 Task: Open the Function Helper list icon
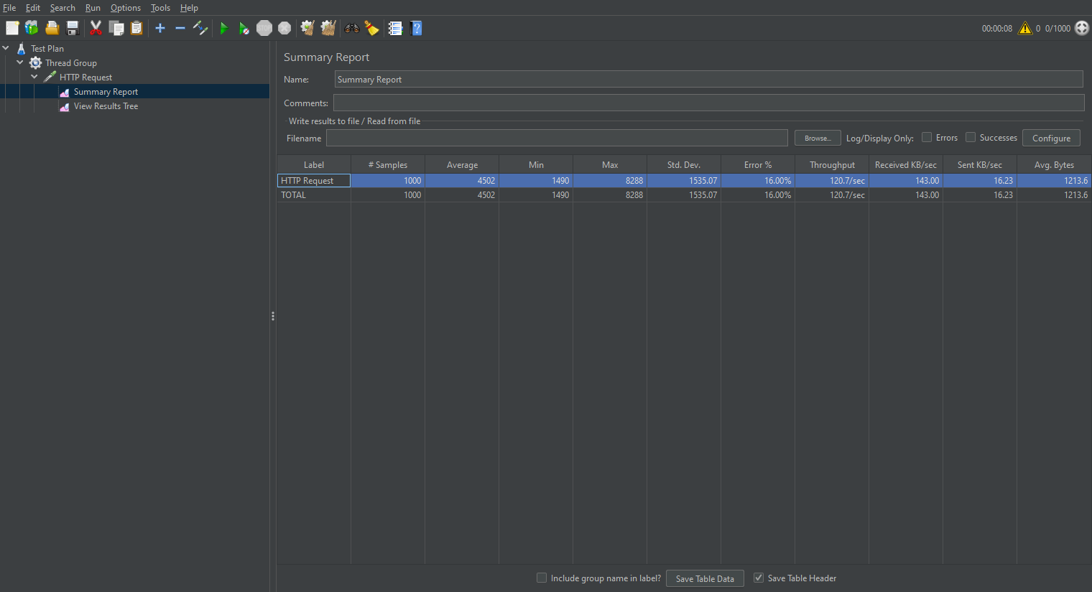395,28
